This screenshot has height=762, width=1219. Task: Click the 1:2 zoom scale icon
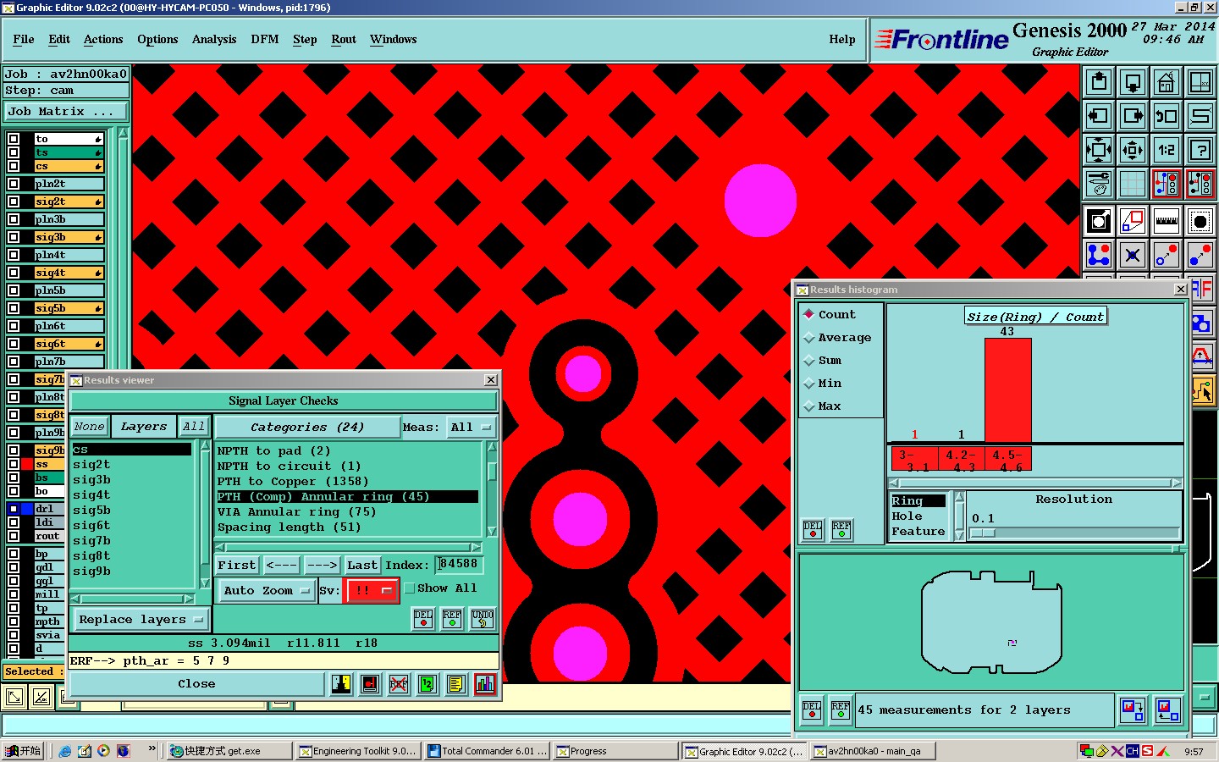tap(1167, 150)
